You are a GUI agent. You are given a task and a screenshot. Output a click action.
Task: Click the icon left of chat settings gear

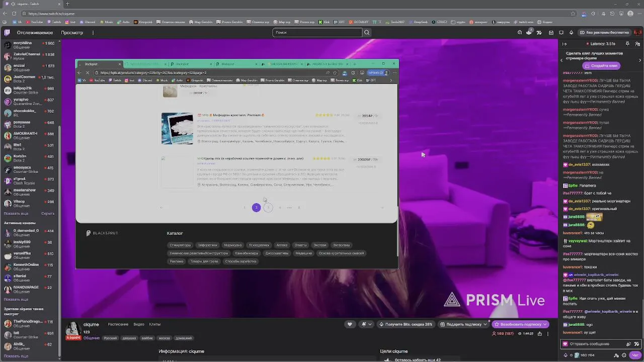pyautogui.click(x=616, y=355)
